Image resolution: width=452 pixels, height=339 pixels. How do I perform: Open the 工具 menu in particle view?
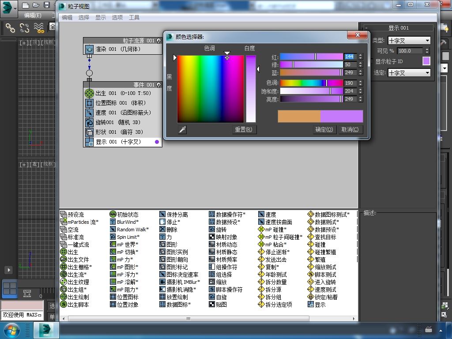click(x=134, y=18)
